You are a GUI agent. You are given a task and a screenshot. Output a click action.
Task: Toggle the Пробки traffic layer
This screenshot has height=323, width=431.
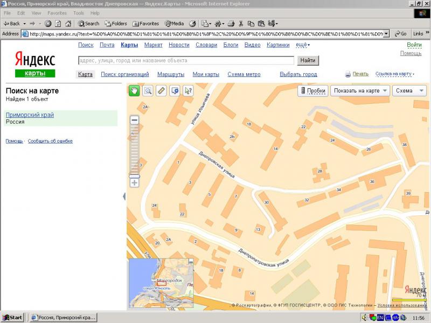pos(313,90)
